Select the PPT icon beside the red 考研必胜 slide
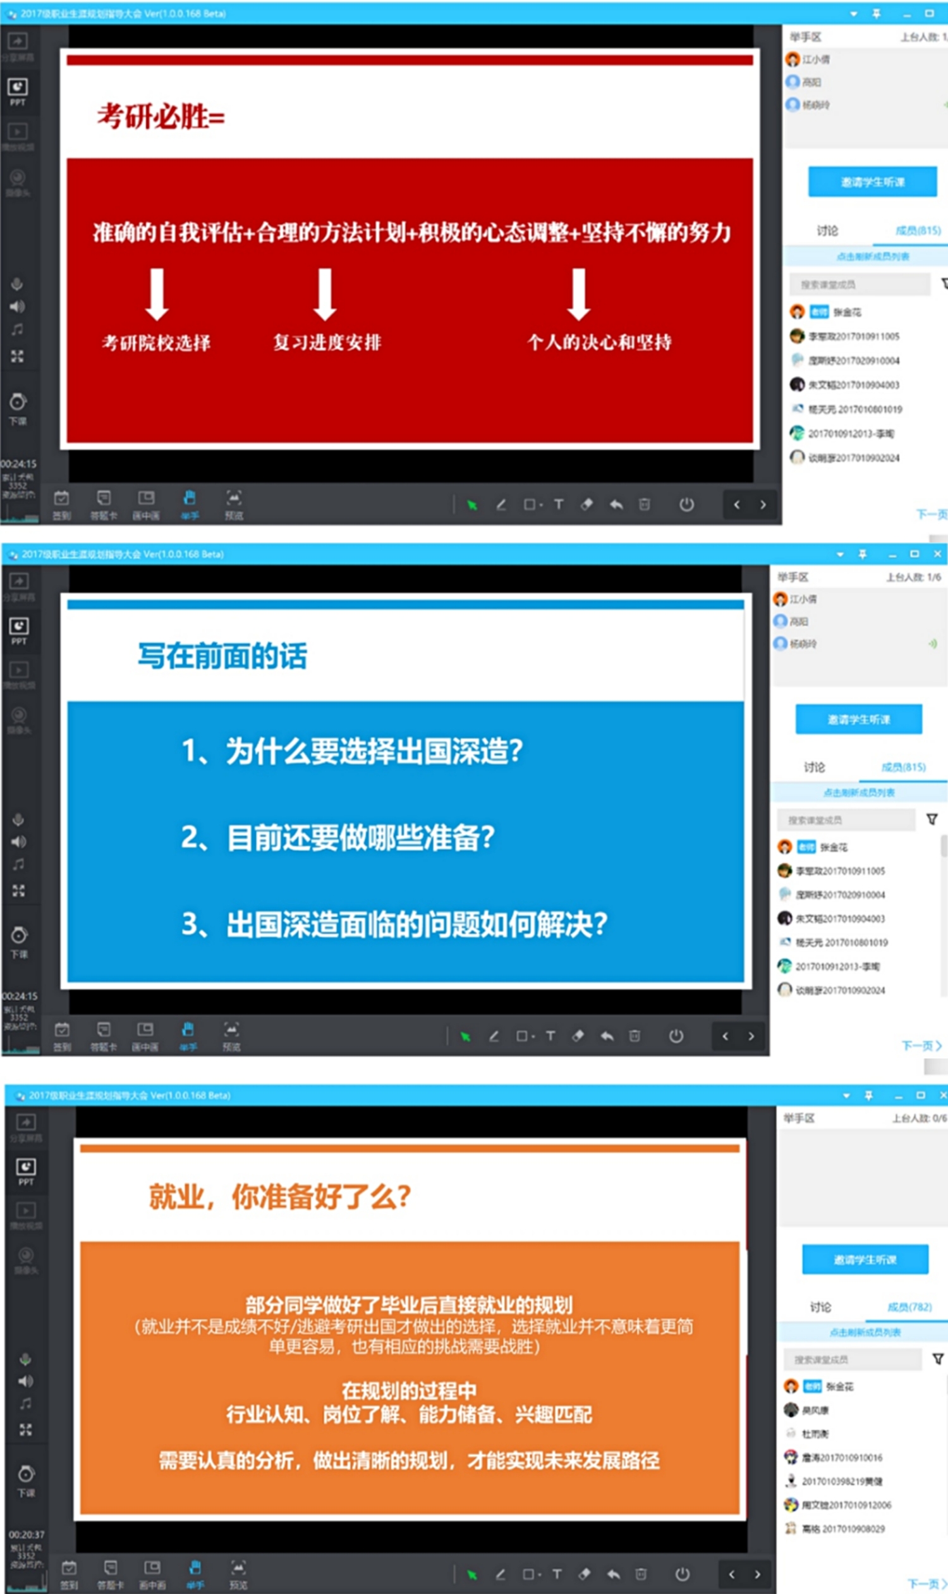The width and height of the screenshot is (948, 1594). (x=17, y=90)
